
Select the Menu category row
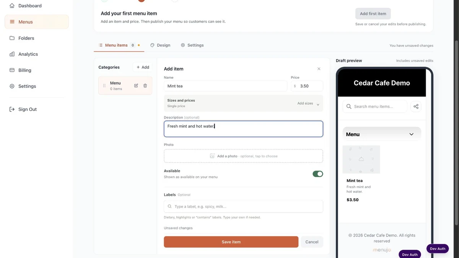125,86
